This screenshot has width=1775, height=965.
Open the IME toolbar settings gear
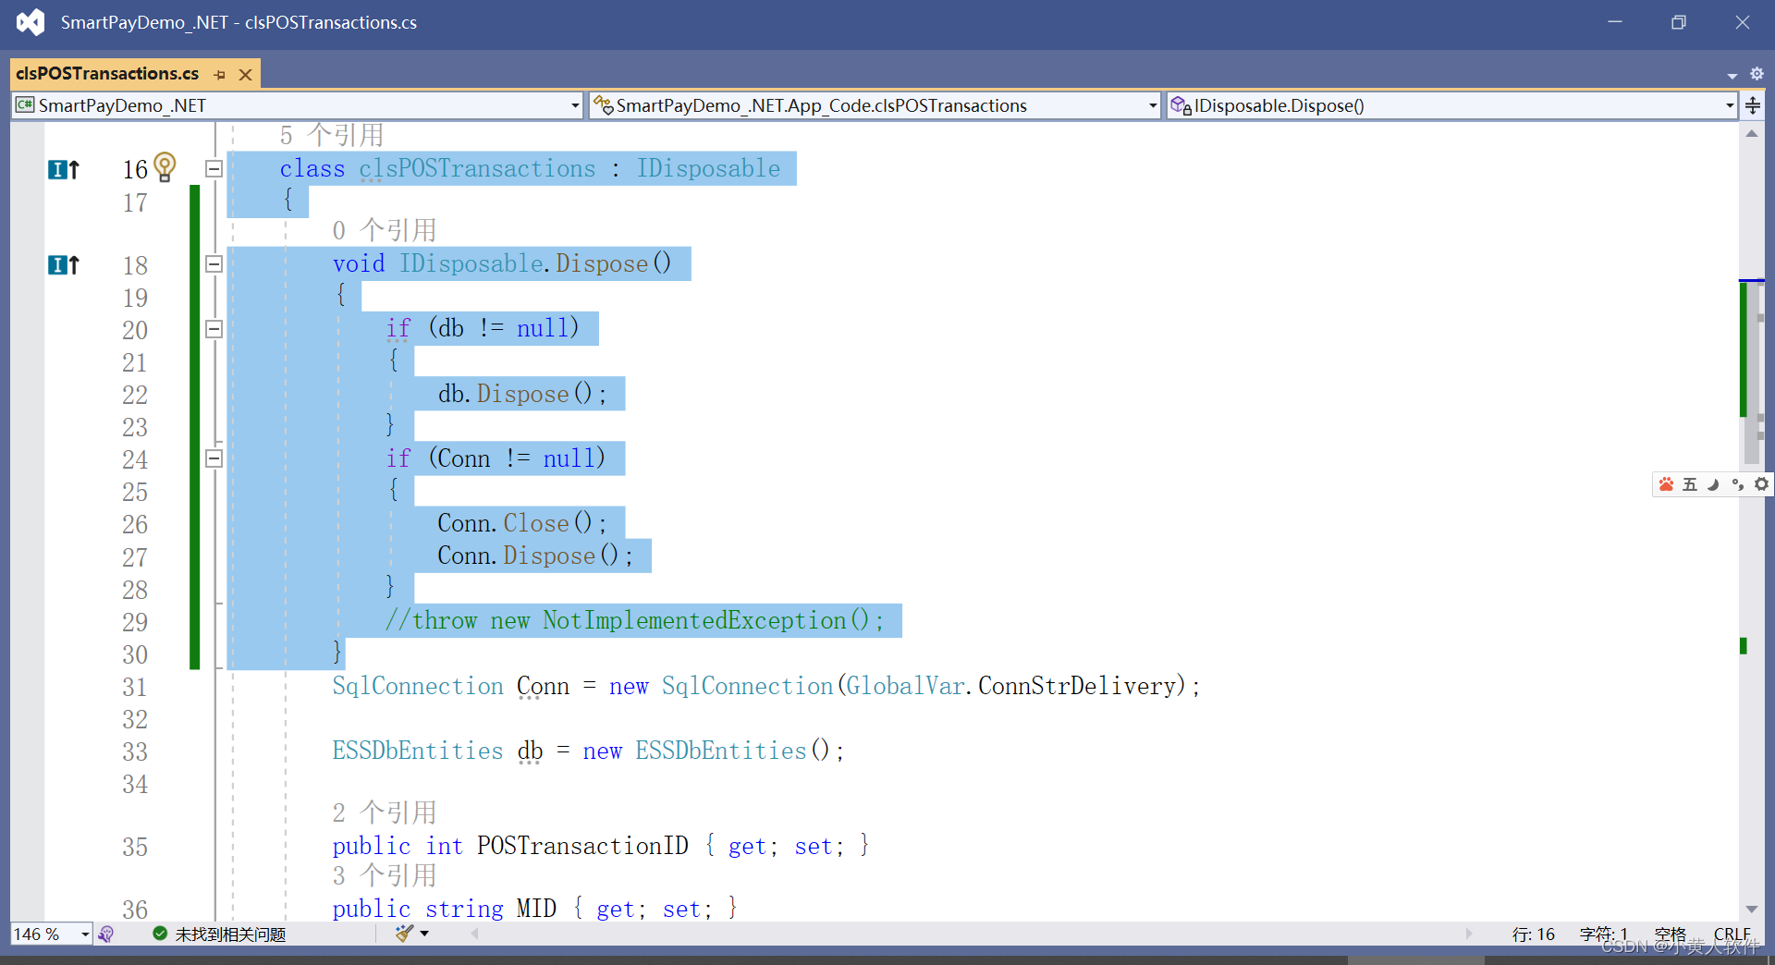coord(1761,484)
